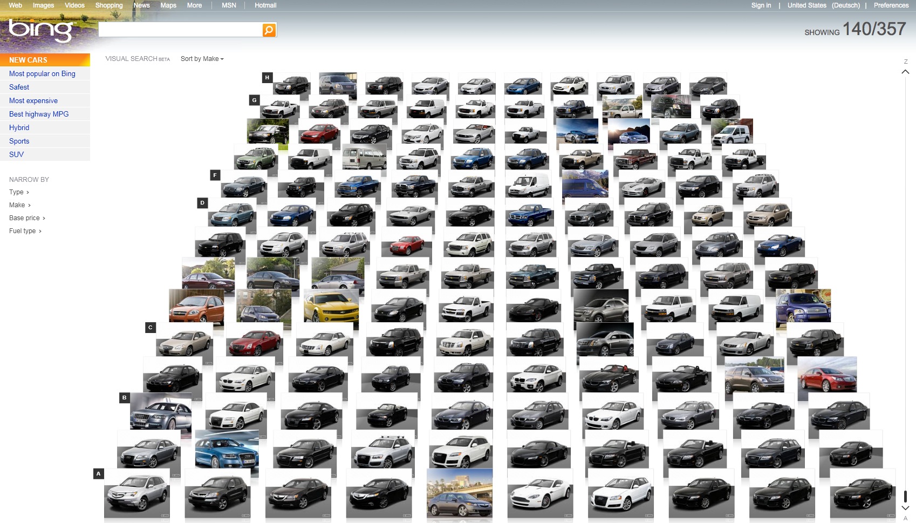Open the Shopping section

point(109,5)
